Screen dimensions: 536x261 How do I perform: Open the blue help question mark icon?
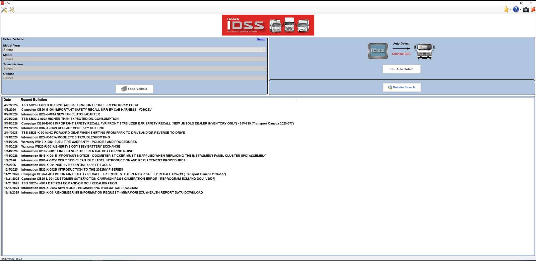pyautogui.click(x=516, y=9)
